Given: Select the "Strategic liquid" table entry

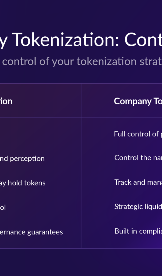Looking at the screenshot, I should click(138, 206).
